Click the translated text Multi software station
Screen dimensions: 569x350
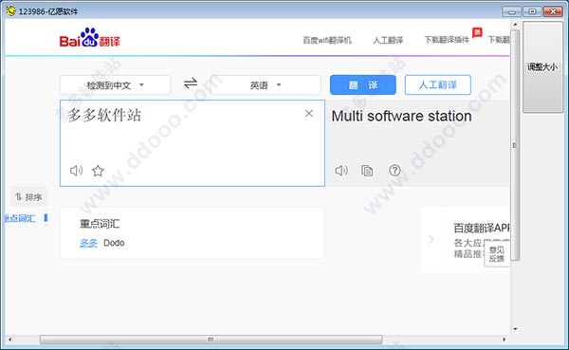coord(402,116)
